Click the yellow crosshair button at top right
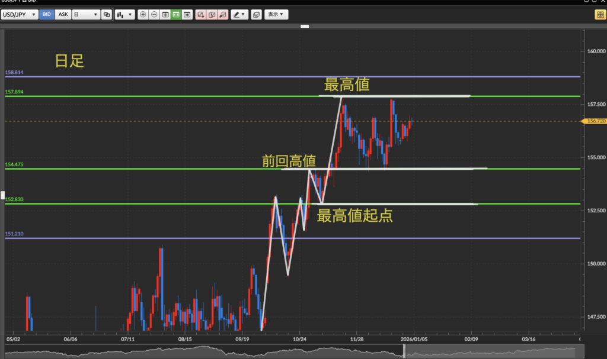Image resolution: width=607 pixels, height=359 pixels. (x=599, y=15)
